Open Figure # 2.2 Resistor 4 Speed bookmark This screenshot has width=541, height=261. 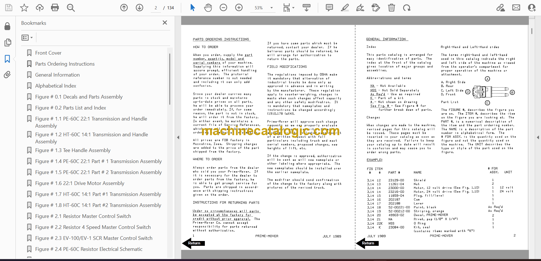pyautogui.click(x=93, y=227)
